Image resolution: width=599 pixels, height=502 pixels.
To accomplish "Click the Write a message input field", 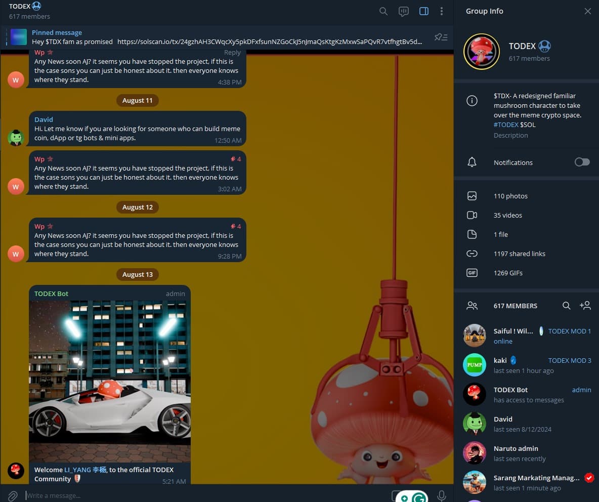I will [206, 495].
